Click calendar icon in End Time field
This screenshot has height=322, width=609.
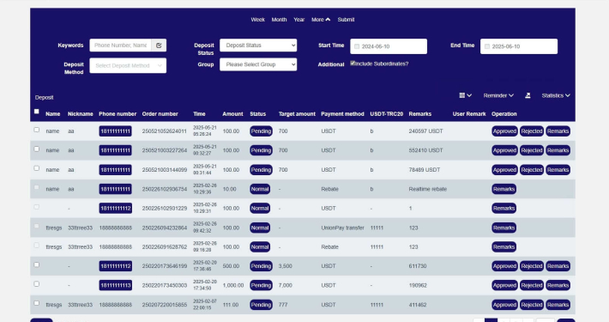point(487,46)
